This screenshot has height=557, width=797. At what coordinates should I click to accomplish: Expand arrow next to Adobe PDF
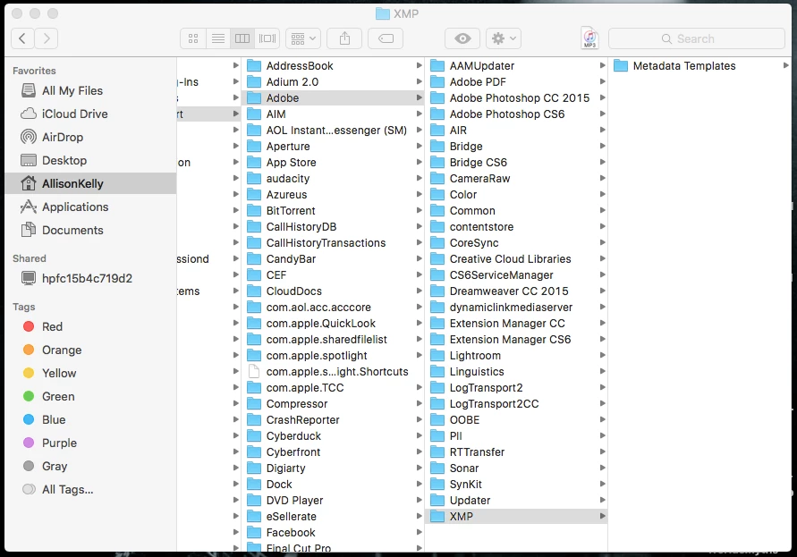tap(602, 82)
